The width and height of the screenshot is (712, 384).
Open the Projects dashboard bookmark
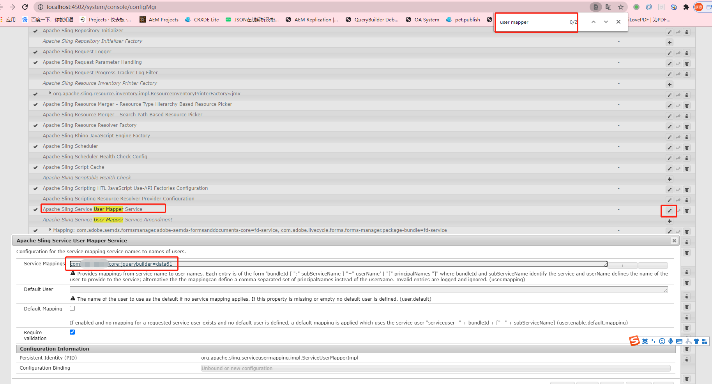point(105,19)
